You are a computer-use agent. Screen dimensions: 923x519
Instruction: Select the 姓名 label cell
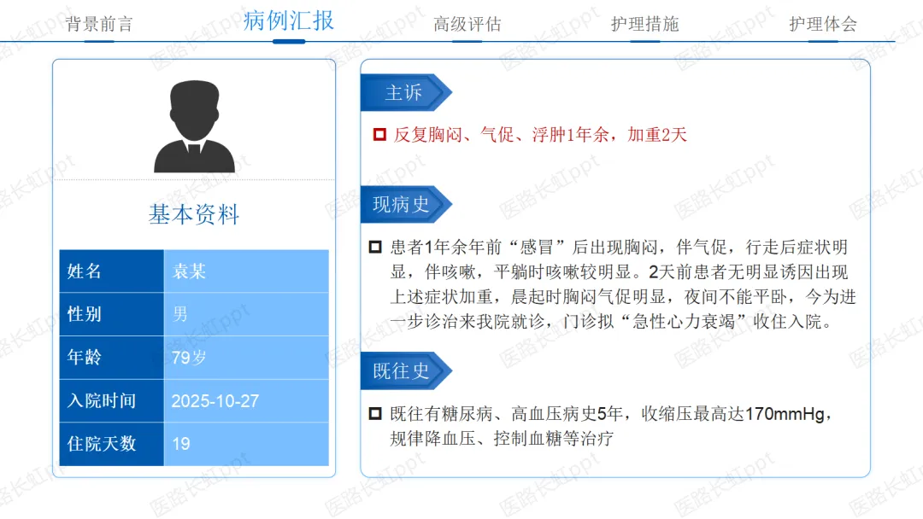pyautogui.click(x=111, y=271)
